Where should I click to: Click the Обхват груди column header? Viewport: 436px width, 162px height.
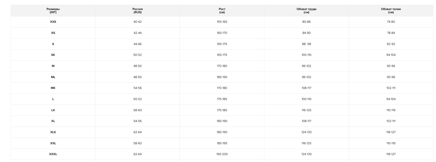pyautogui.click(x=306, y=11)
